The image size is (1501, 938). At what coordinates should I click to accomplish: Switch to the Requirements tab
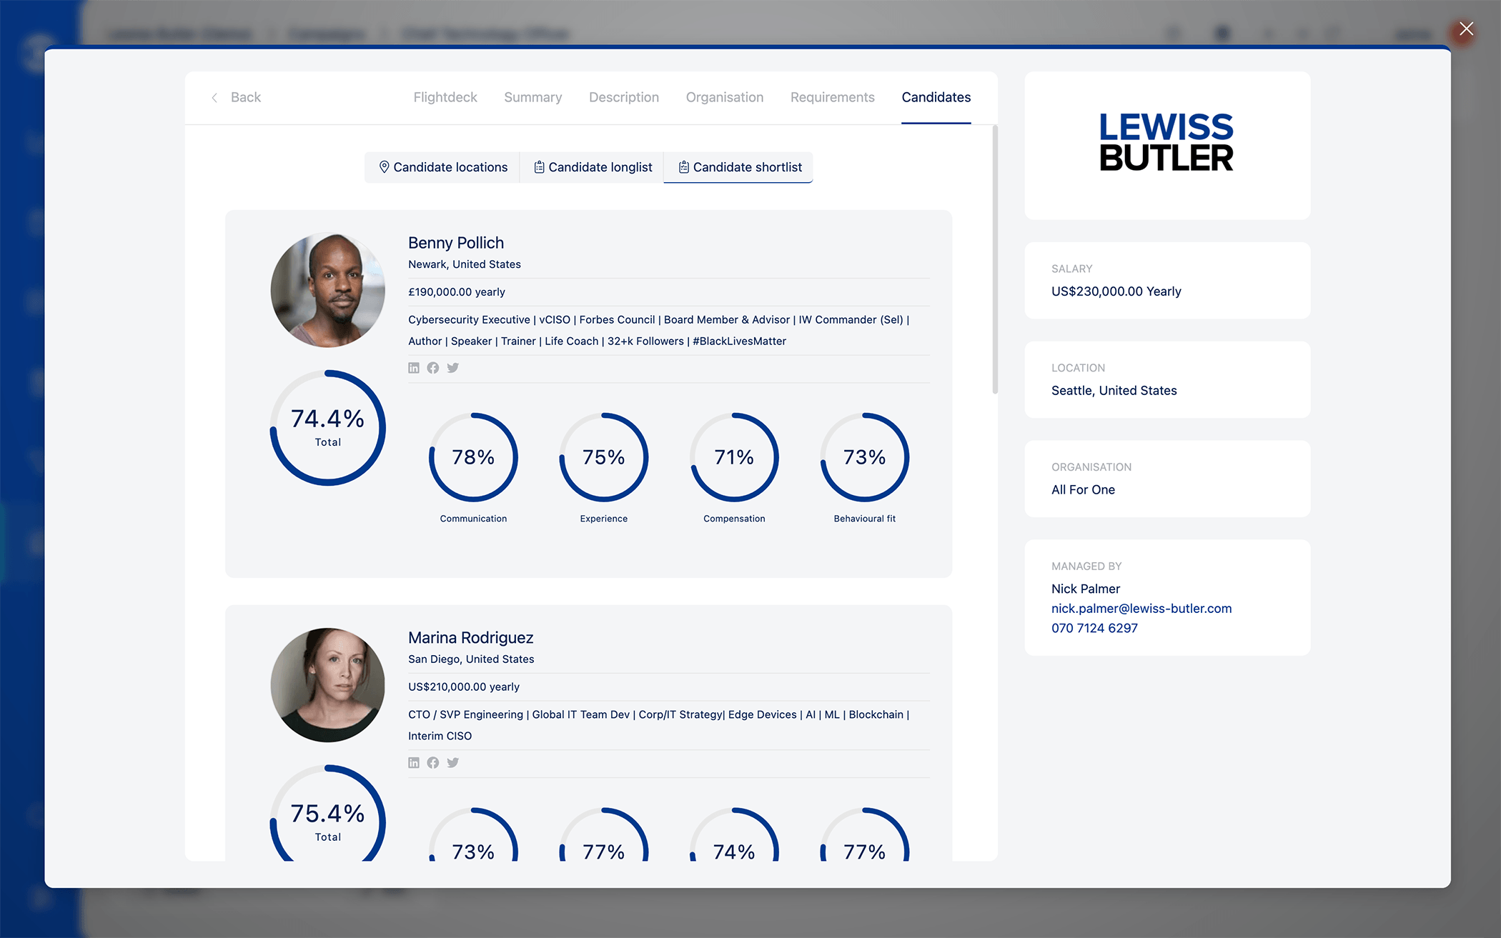832,97
